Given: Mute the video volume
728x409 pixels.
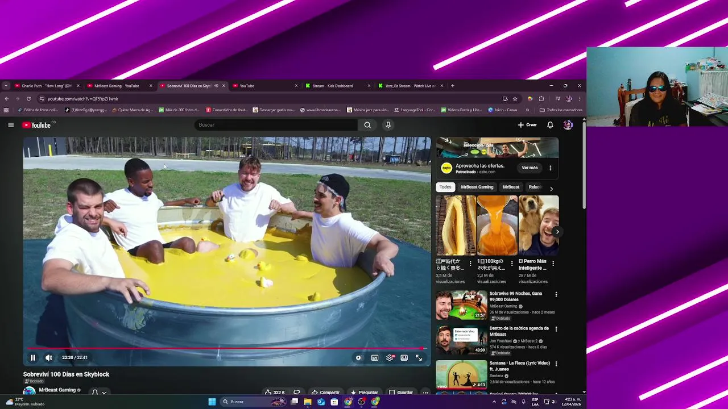Looking at the screenshot, I should 49,357.
